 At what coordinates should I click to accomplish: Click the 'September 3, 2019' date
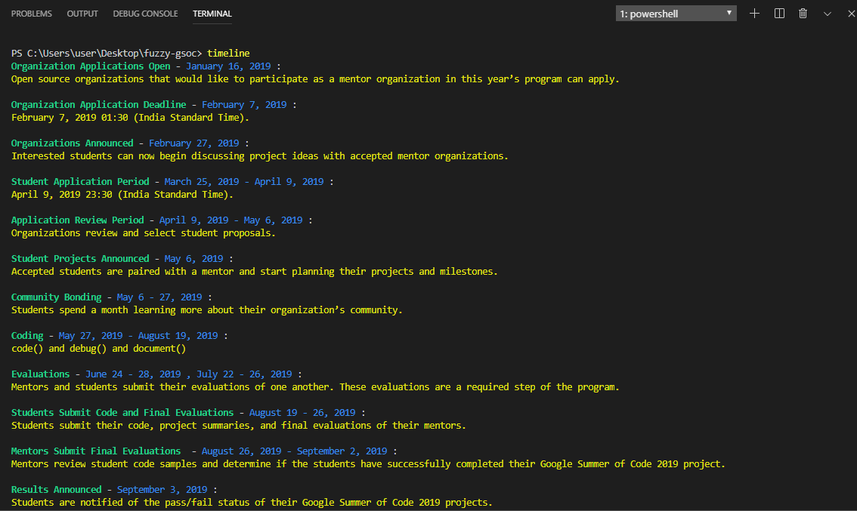162,489
